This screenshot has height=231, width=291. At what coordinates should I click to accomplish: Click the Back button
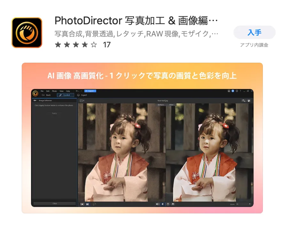pyautogui.click(x=46, y=95)
